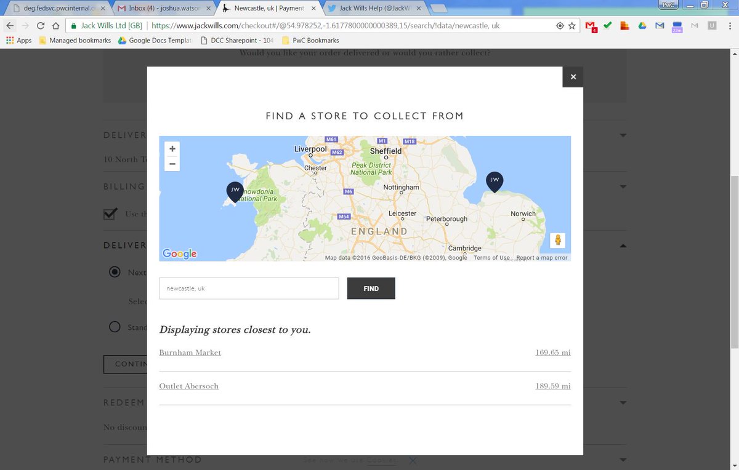
Task: Click the FIND button
Action: pos(371,289)
